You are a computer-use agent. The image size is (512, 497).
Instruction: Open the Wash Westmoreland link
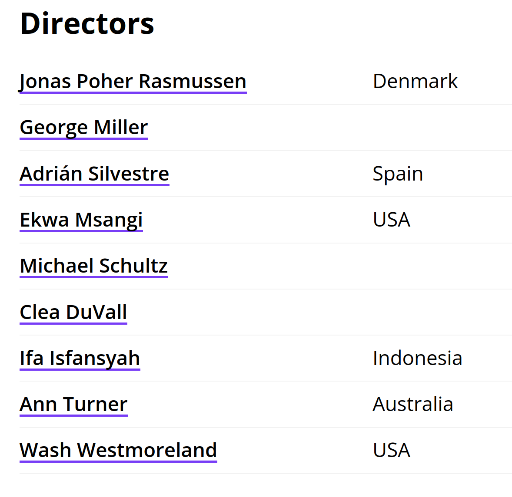click(118, 451)
